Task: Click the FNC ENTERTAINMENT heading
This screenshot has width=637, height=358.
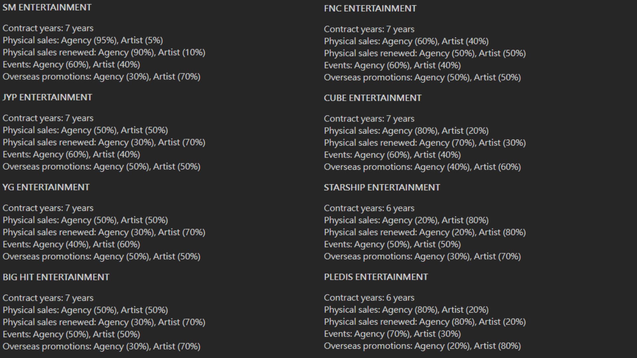Action: pyautogui.click(x=370, y=8)
